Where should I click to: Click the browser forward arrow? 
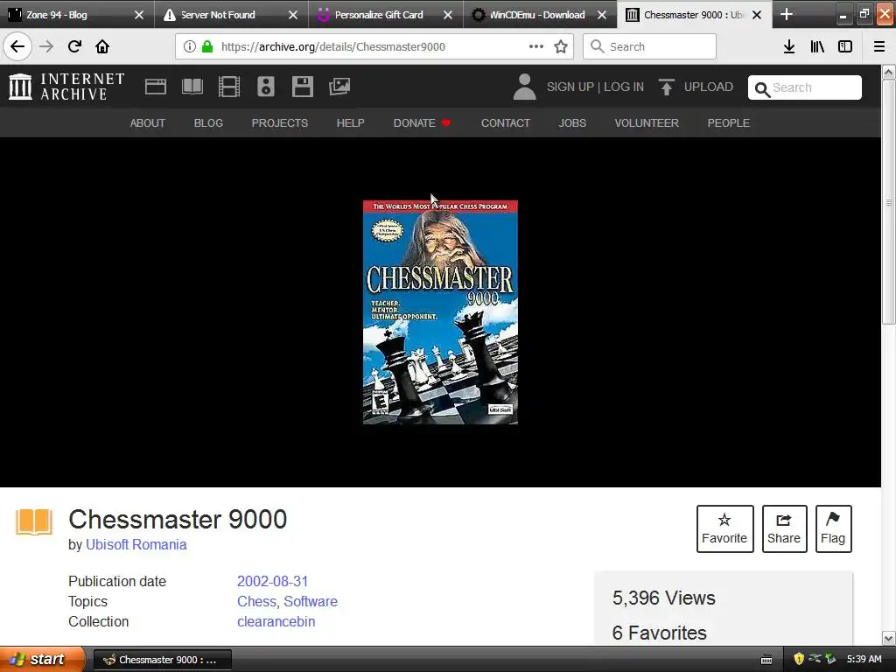46,46
